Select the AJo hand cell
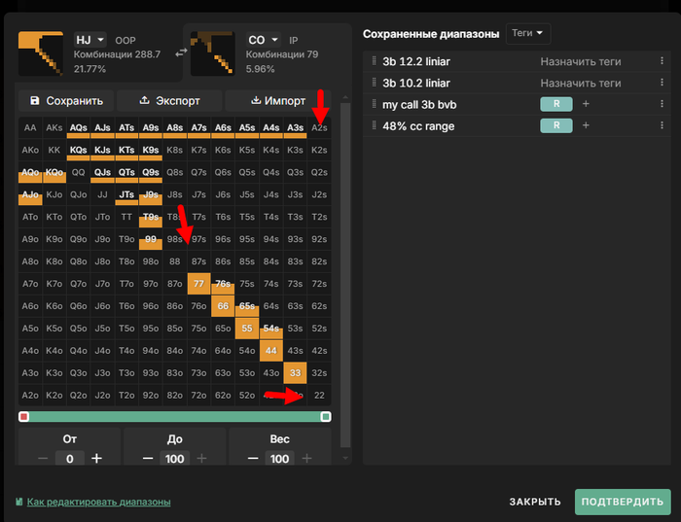 coord(30,194)
